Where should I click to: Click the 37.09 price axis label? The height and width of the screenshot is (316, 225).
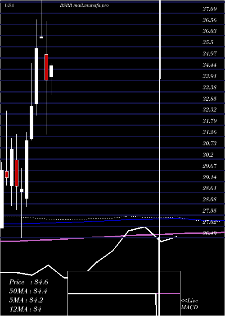coord(210,9)
